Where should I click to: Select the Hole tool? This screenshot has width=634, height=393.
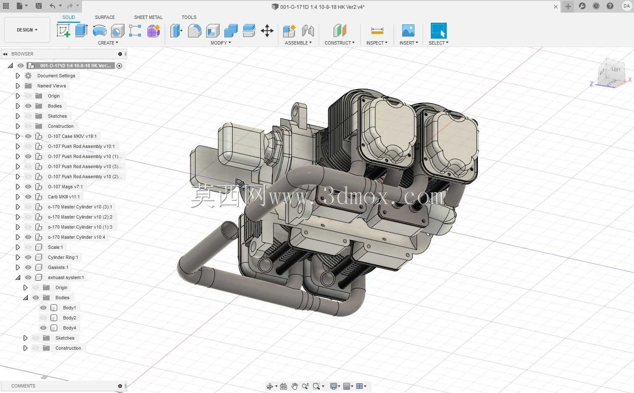point(117,31)
